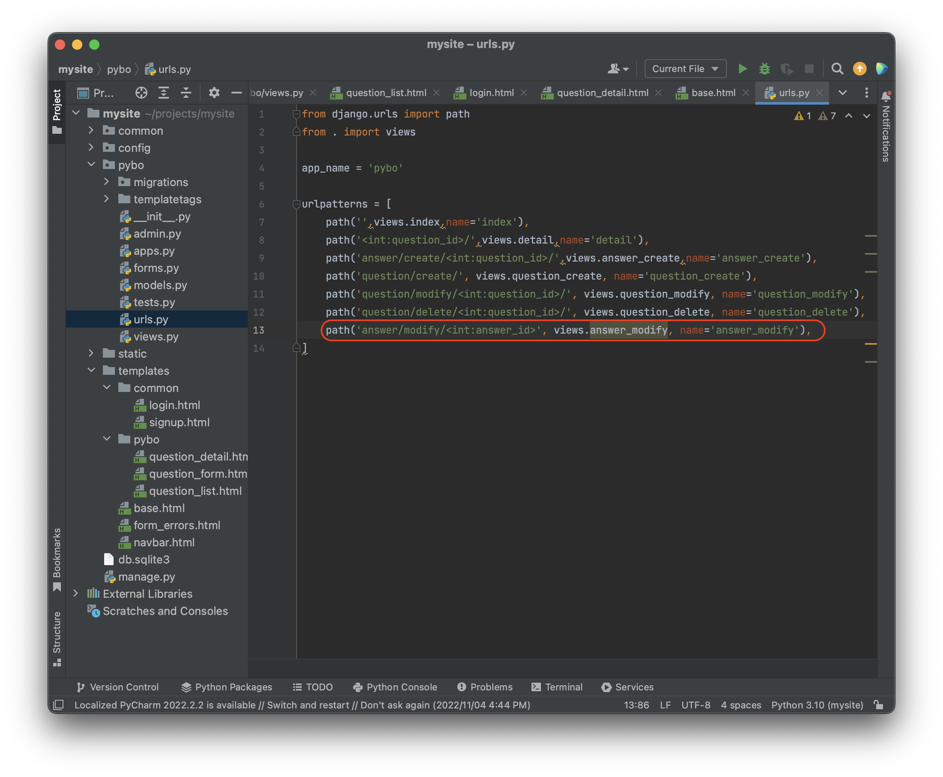Start debugging with the bug icon

[765, 69]
